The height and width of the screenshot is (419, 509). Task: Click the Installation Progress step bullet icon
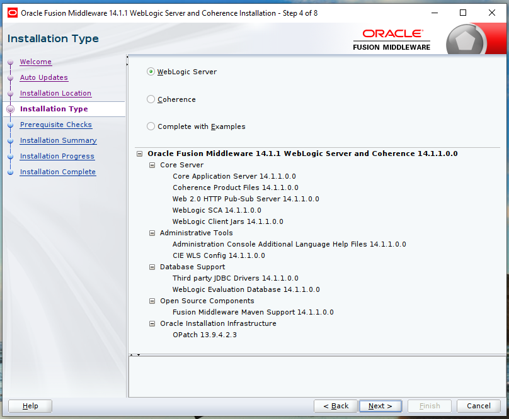(x=10, y=156)
